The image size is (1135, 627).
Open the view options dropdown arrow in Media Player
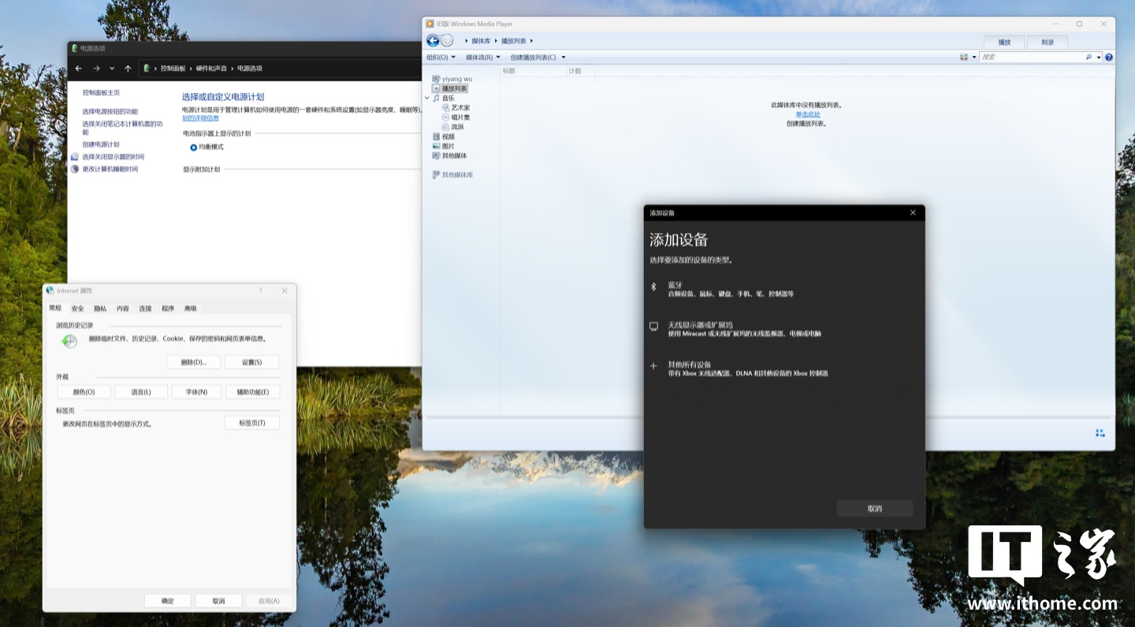coord(974,58)
